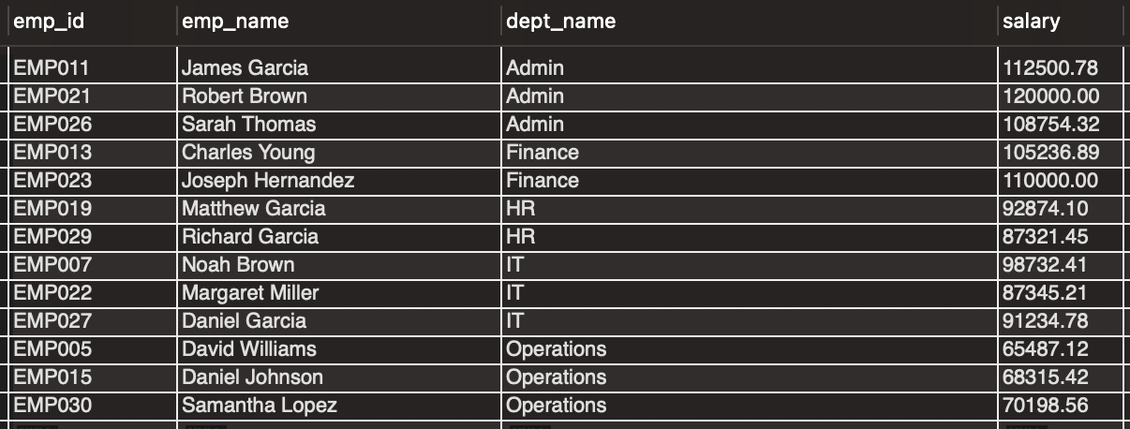Click Joseph Hernandez's Finance department cell

pos(543,181)
